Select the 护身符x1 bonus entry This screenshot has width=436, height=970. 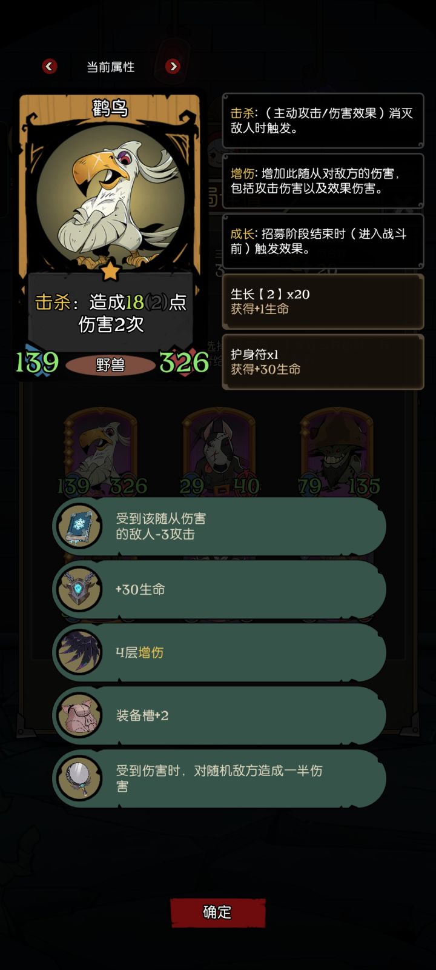(323, 362)
